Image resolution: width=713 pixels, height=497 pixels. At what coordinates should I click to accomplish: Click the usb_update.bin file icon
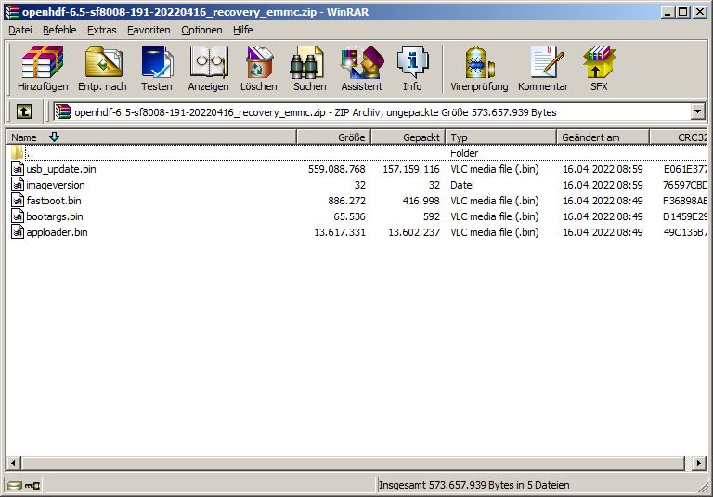click(18, 169)
